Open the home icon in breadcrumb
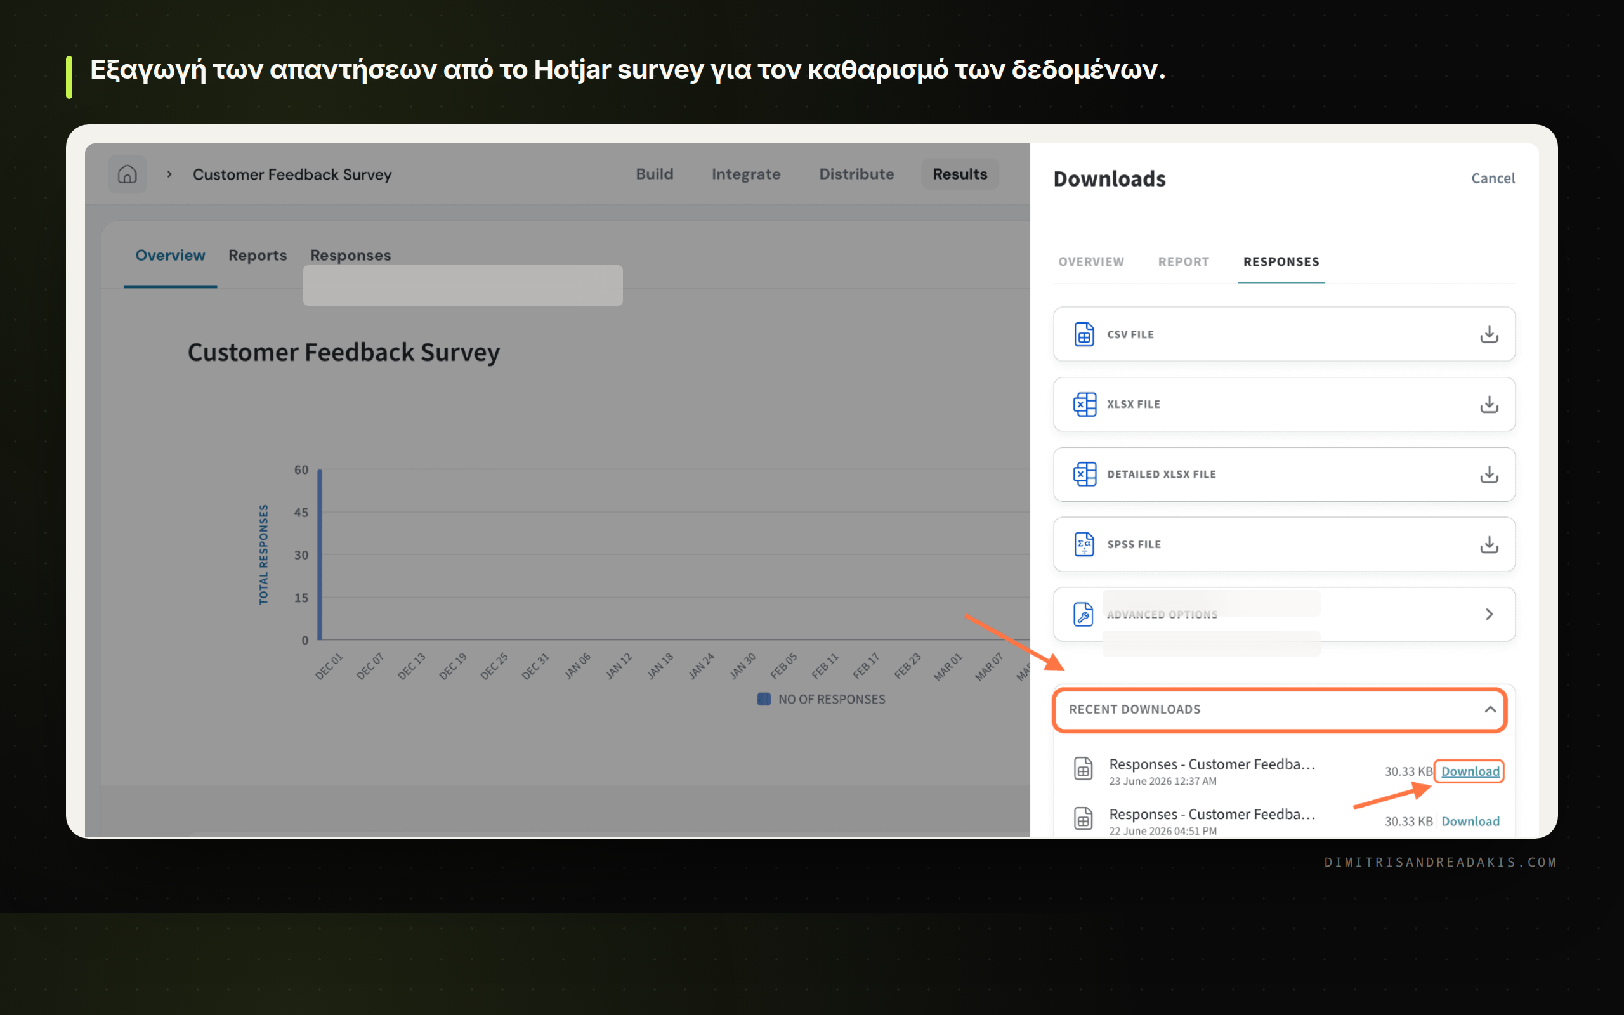 pos(127,174)
